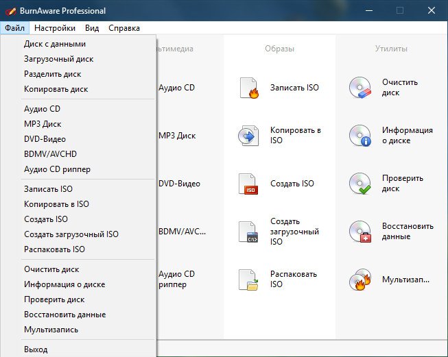448x357 pixels.
Task: Click the Проверить диск label in Утилиты
Action: (x=403, y=183)
